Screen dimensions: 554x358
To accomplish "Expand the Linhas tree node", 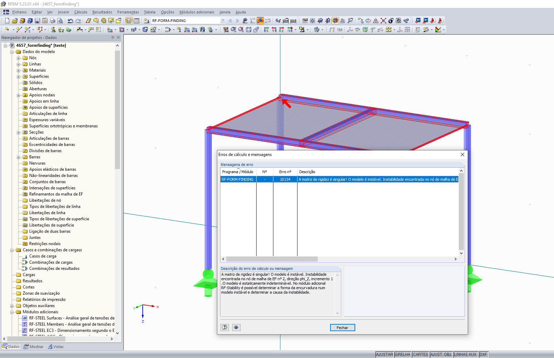I will pos(19,64).
